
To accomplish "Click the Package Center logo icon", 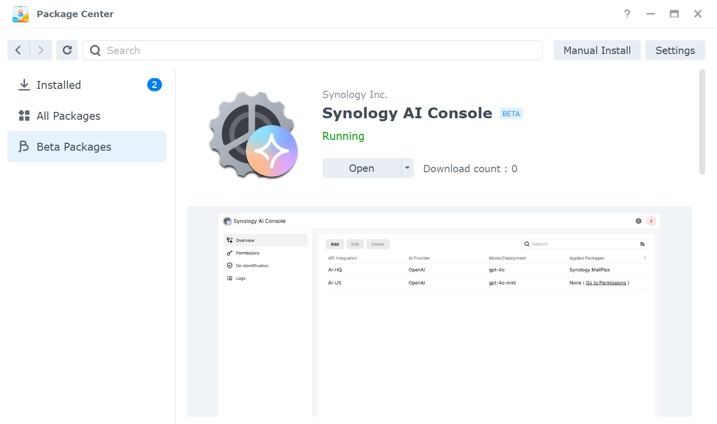I will click(x=21, y=14).
